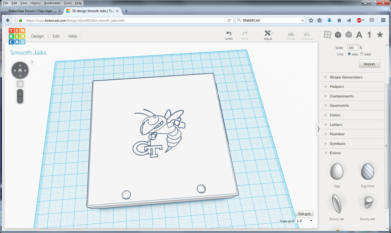This screenshot has width=391, height=233.
Task: Click the workplane grid icon
Action: pos(327,34)
